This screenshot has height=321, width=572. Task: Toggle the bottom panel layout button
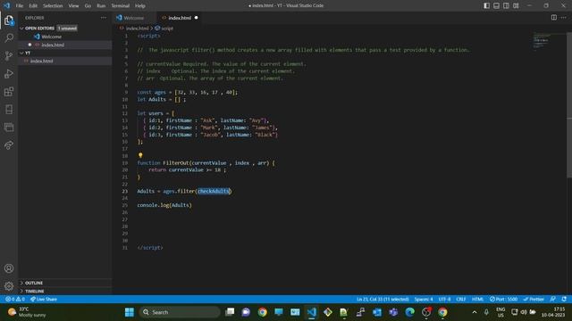pyautogui.click(x=497, y=5)
